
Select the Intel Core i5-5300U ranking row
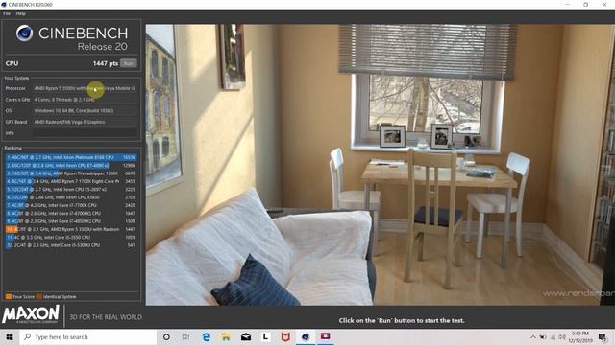point(71,245)
